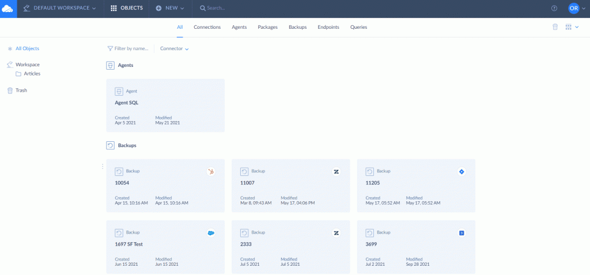Click the OR user avatar
590x275 pixels.
573,8
